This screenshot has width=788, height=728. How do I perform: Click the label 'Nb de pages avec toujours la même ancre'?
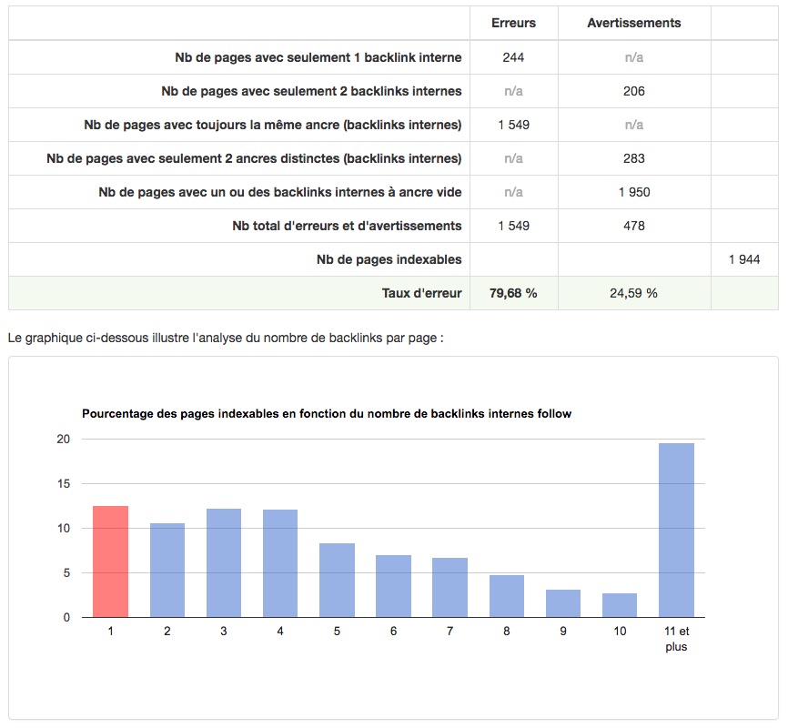point(272,125)
